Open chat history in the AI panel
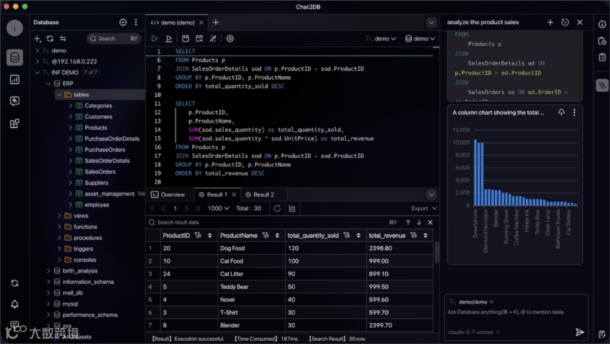The height and width of the screenshot is (344, 610). [x=565, y=23]
